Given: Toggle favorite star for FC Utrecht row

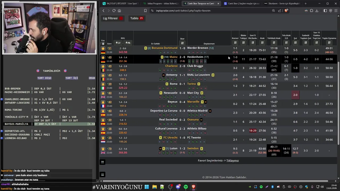Looking at the screenshot, I should click(103, 138).
